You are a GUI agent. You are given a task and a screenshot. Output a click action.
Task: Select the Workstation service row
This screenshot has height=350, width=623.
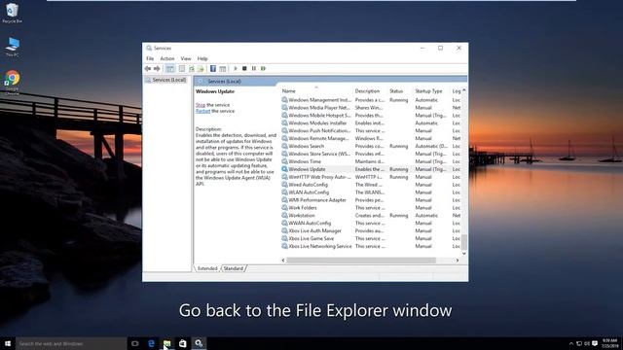[370, 216]
